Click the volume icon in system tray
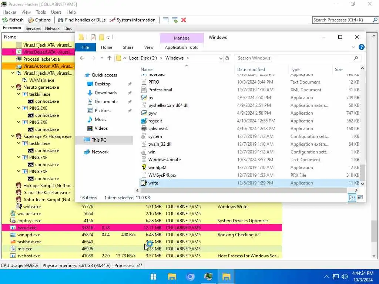 [x=345, y=277]
